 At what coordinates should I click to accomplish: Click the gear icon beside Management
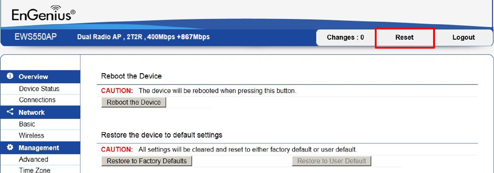coord(10,147)
